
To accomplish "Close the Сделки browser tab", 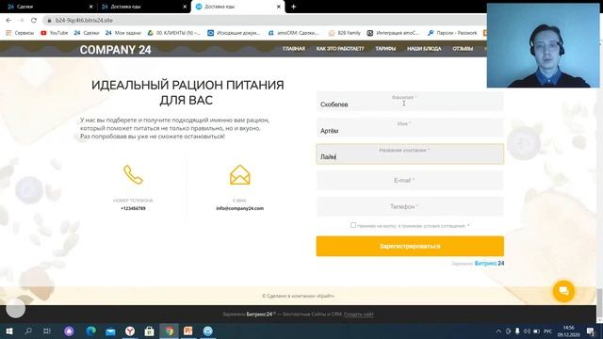I will (x=90, y=7).
